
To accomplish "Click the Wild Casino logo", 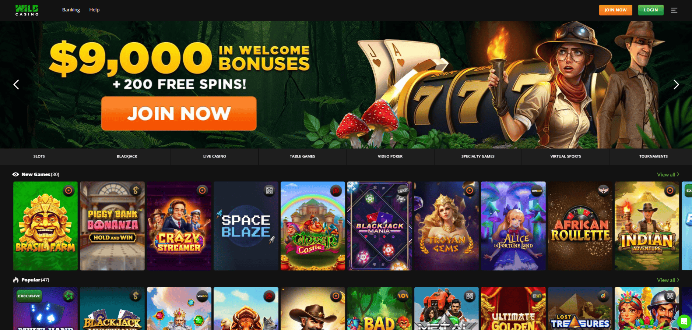I will pyautogui.click(x=27, y=10).
